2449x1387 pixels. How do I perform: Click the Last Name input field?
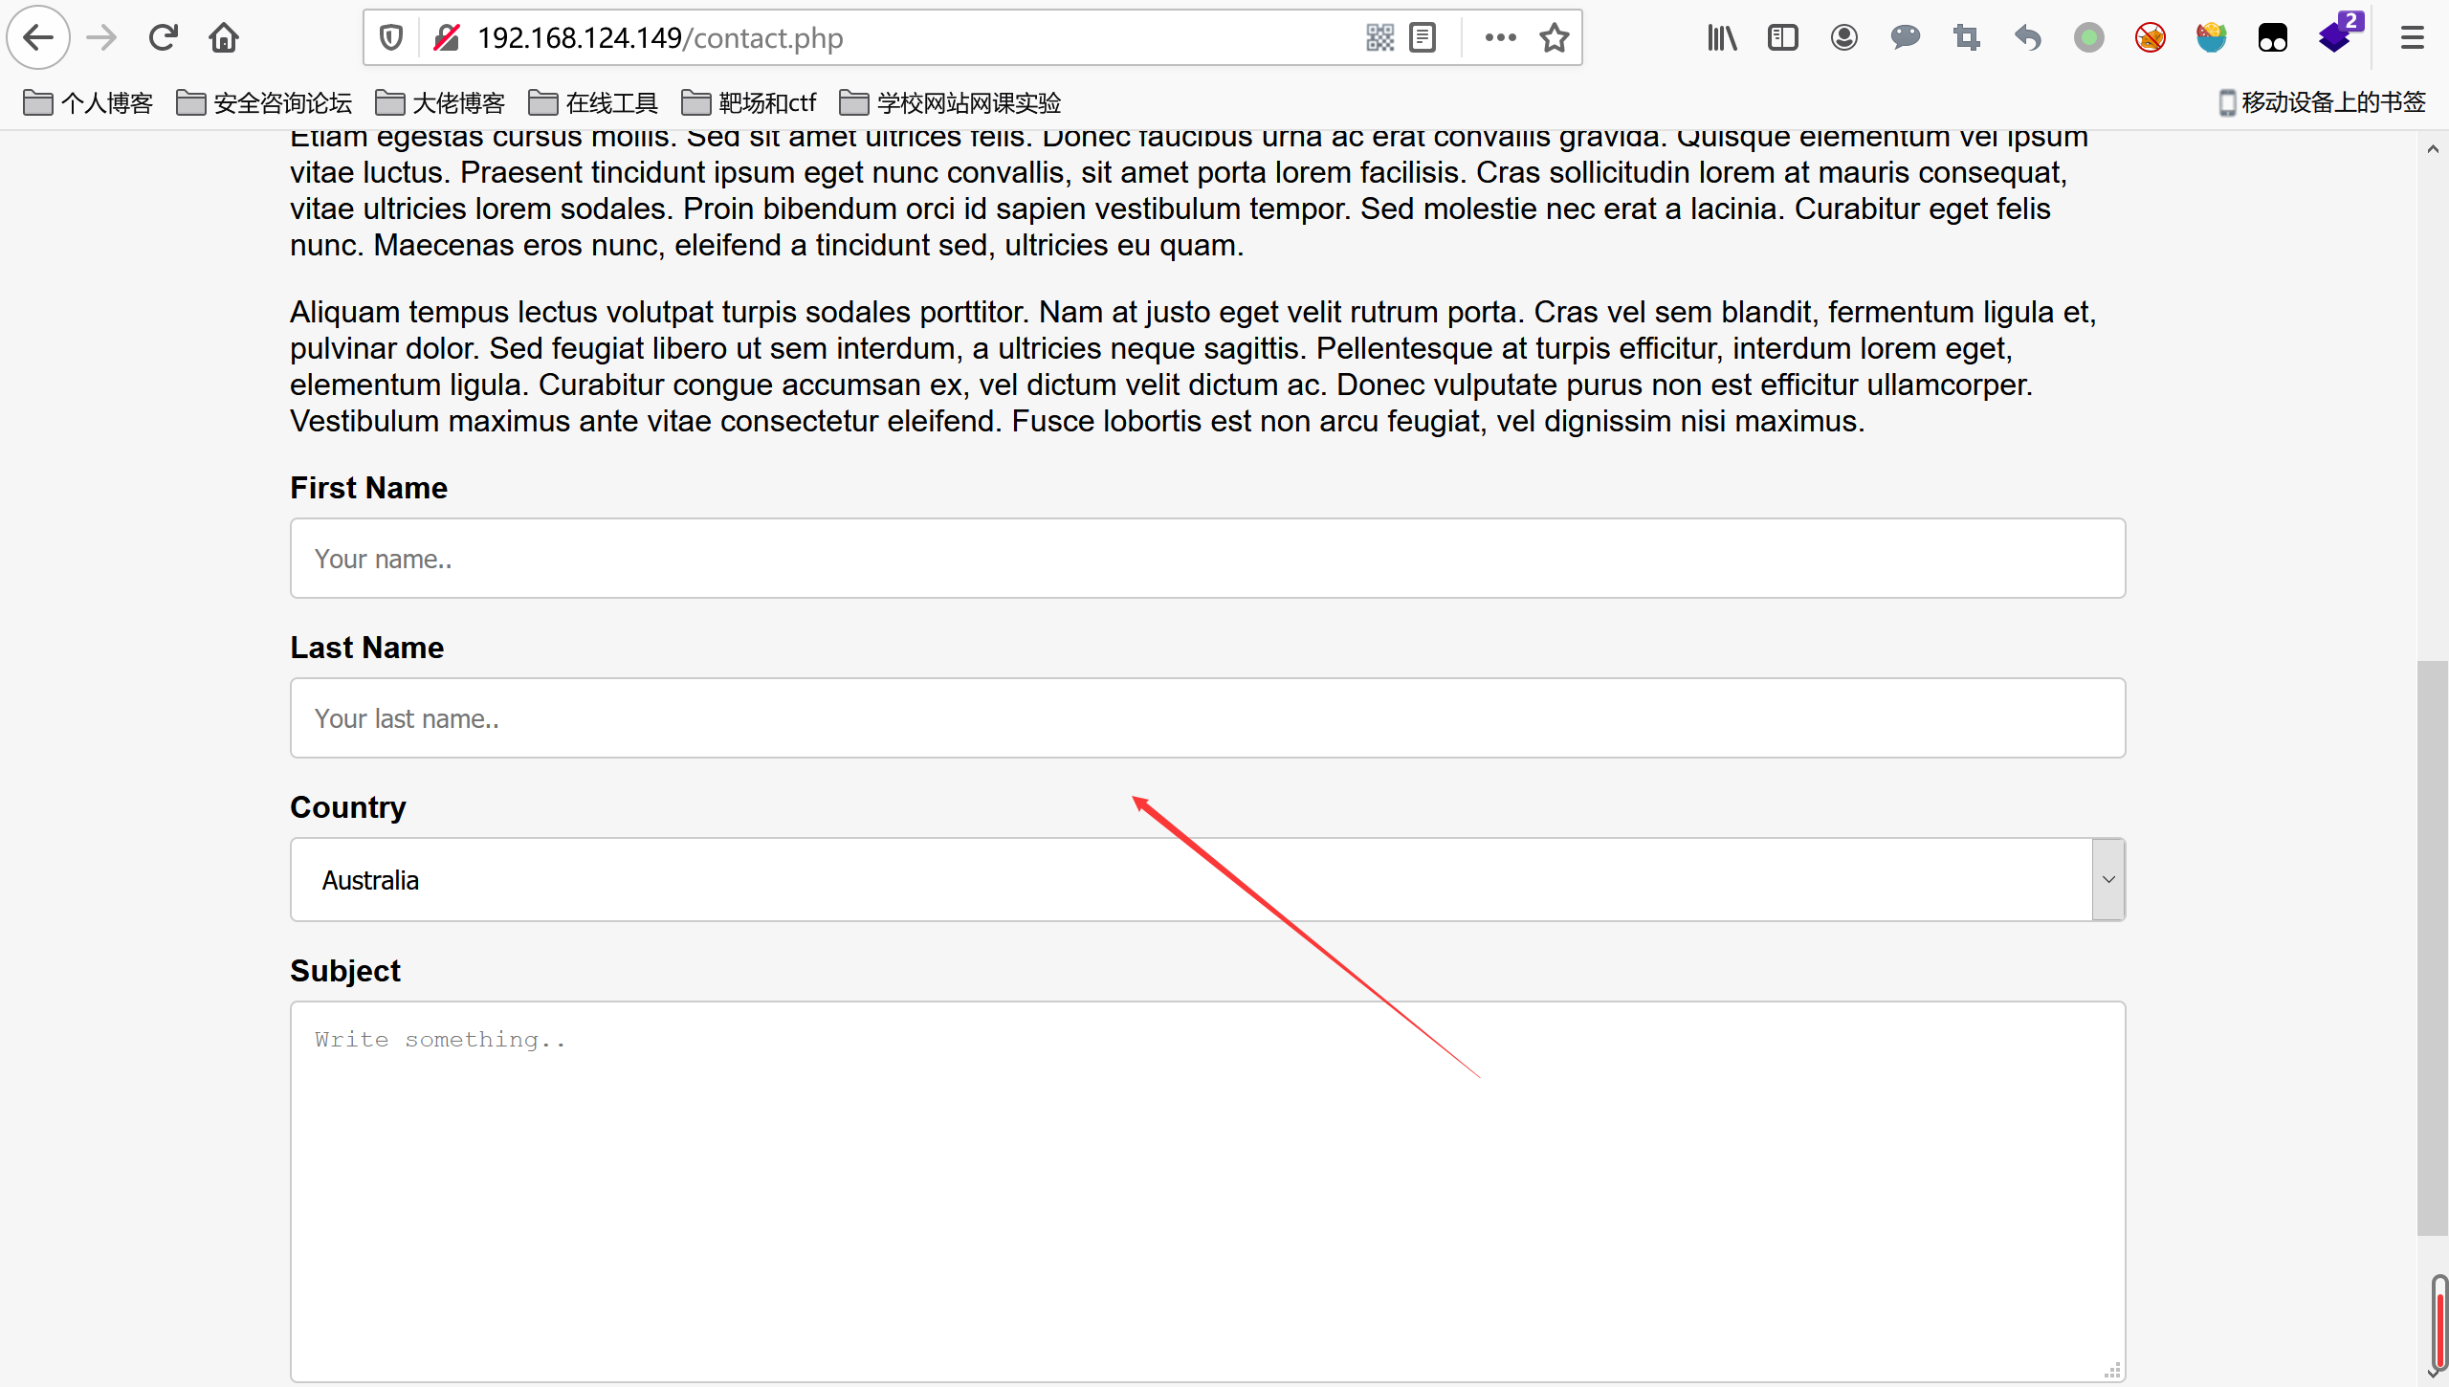(1207, 718)
